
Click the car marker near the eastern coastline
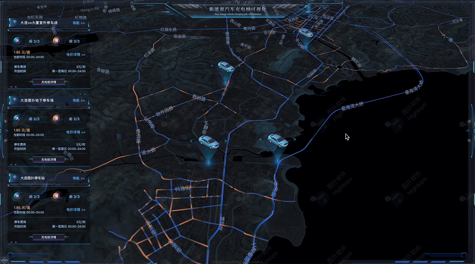point(278,140)
